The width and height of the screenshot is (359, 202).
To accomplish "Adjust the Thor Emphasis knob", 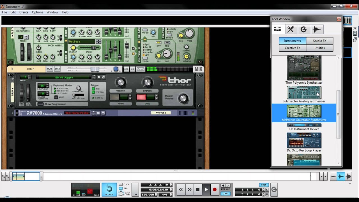I will 147,82.
